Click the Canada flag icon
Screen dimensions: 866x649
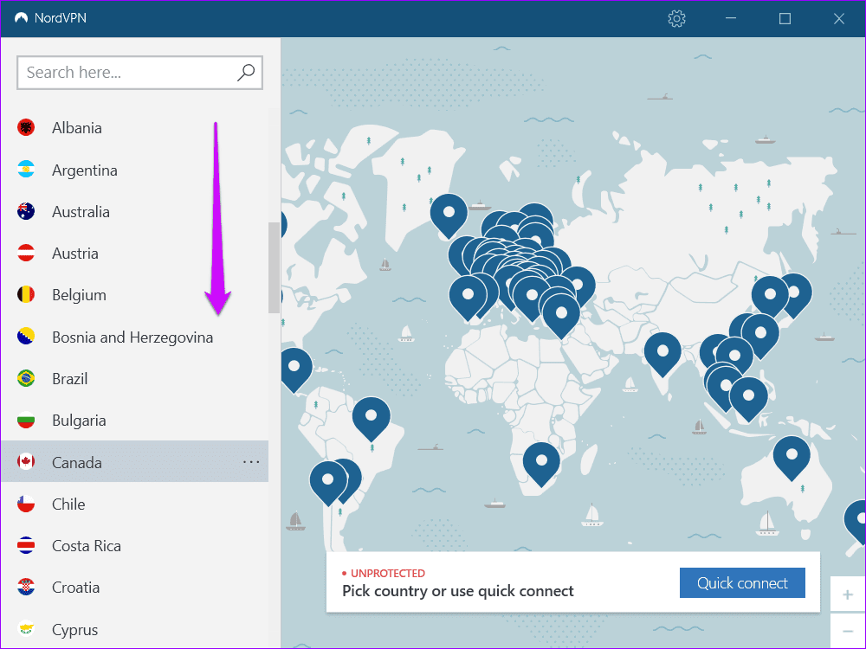[26, 462]
